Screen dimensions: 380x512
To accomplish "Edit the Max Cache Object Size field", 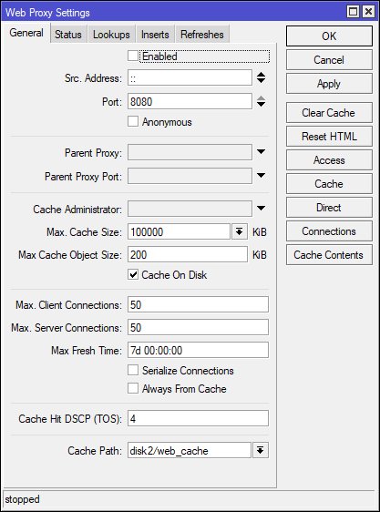I will coord(188,255).
